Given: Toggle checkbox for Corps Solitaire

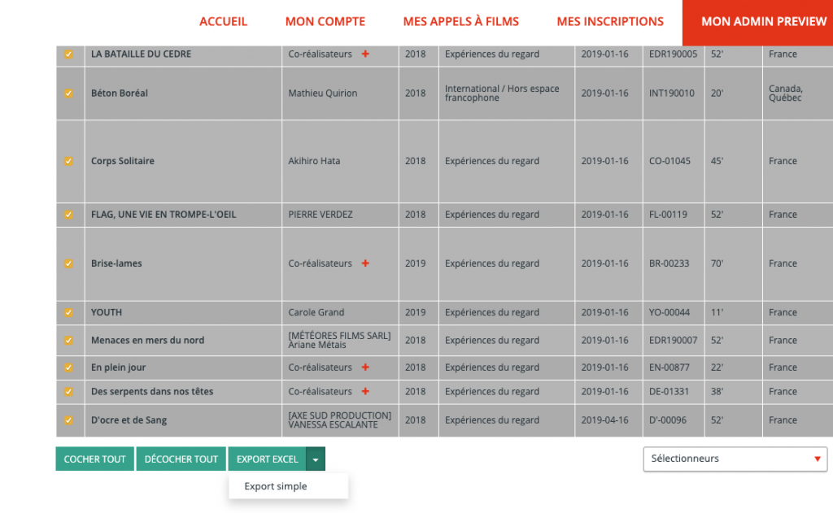Looking at the screenshot, I should coord(69,161).
